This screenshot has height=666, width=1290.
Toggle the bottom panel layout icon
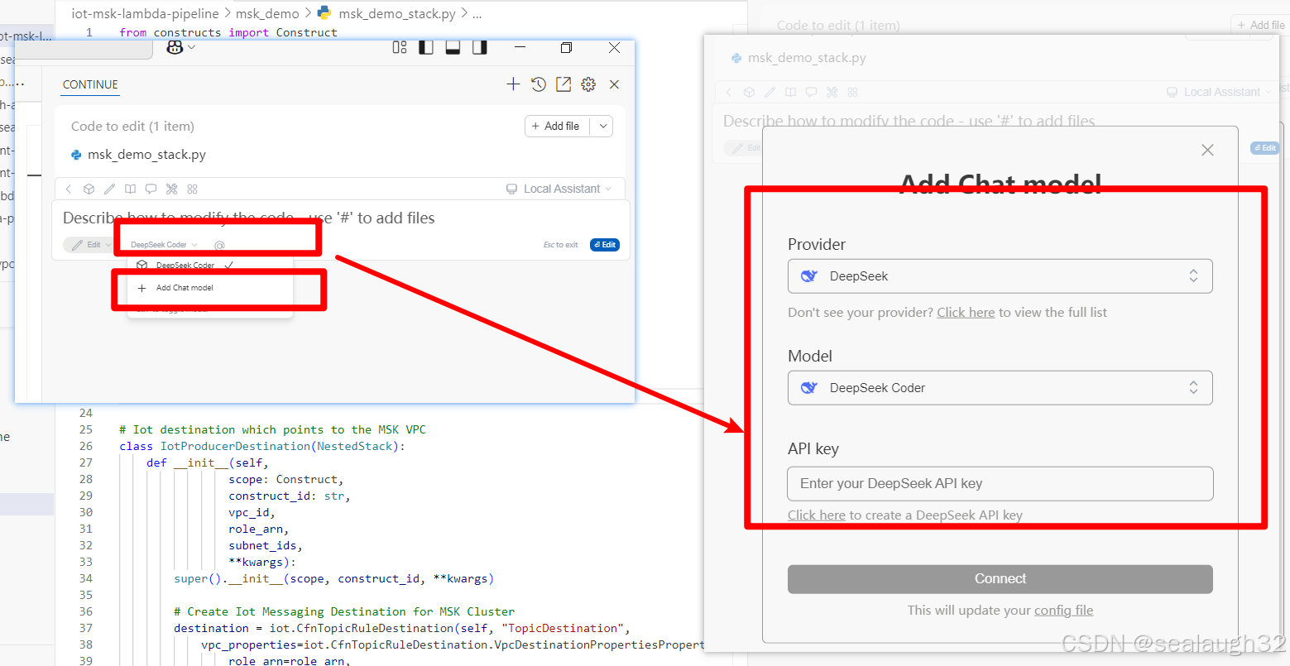[x=453, y=47]
